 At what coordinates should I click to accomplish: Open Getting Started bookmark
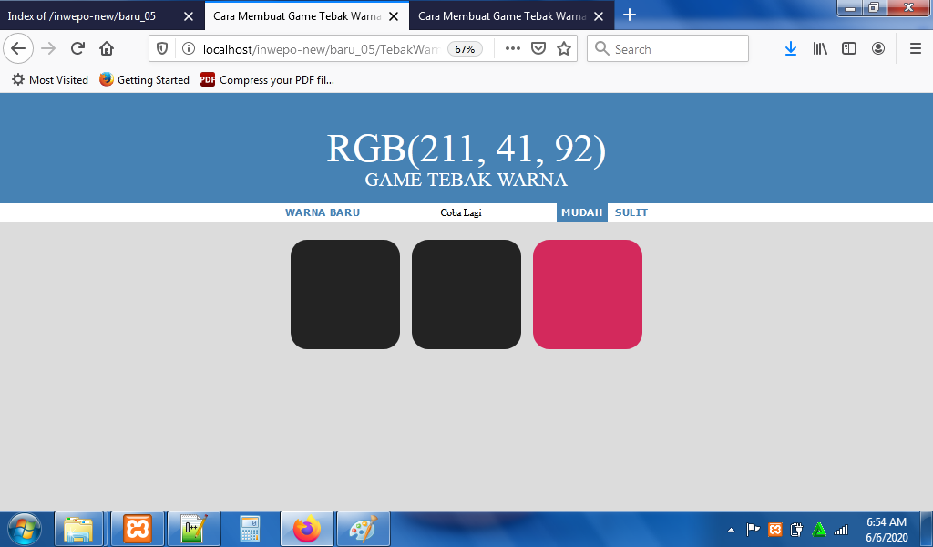coord(145,79)
